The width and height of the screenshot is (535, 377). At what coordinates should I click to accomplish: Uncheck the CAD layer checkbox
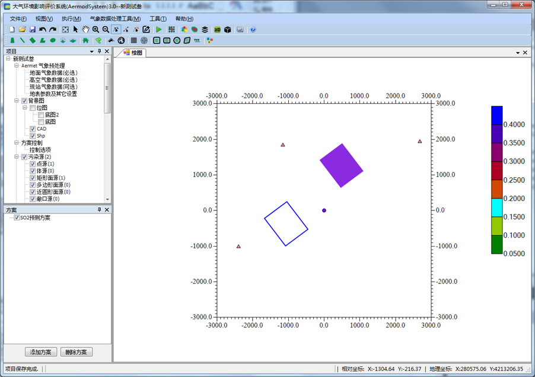pyautogui.click(x=33, y=129)
